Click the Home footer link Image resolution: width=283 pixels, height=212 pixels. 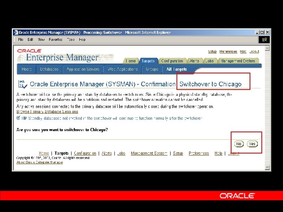coord(44,153)
